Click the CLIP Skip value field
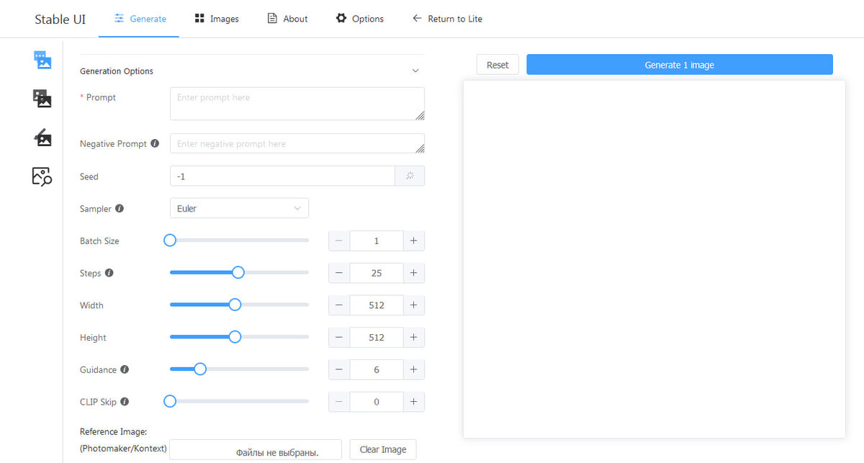Viewport: 864px width, 463px height. tap(377, 402)
